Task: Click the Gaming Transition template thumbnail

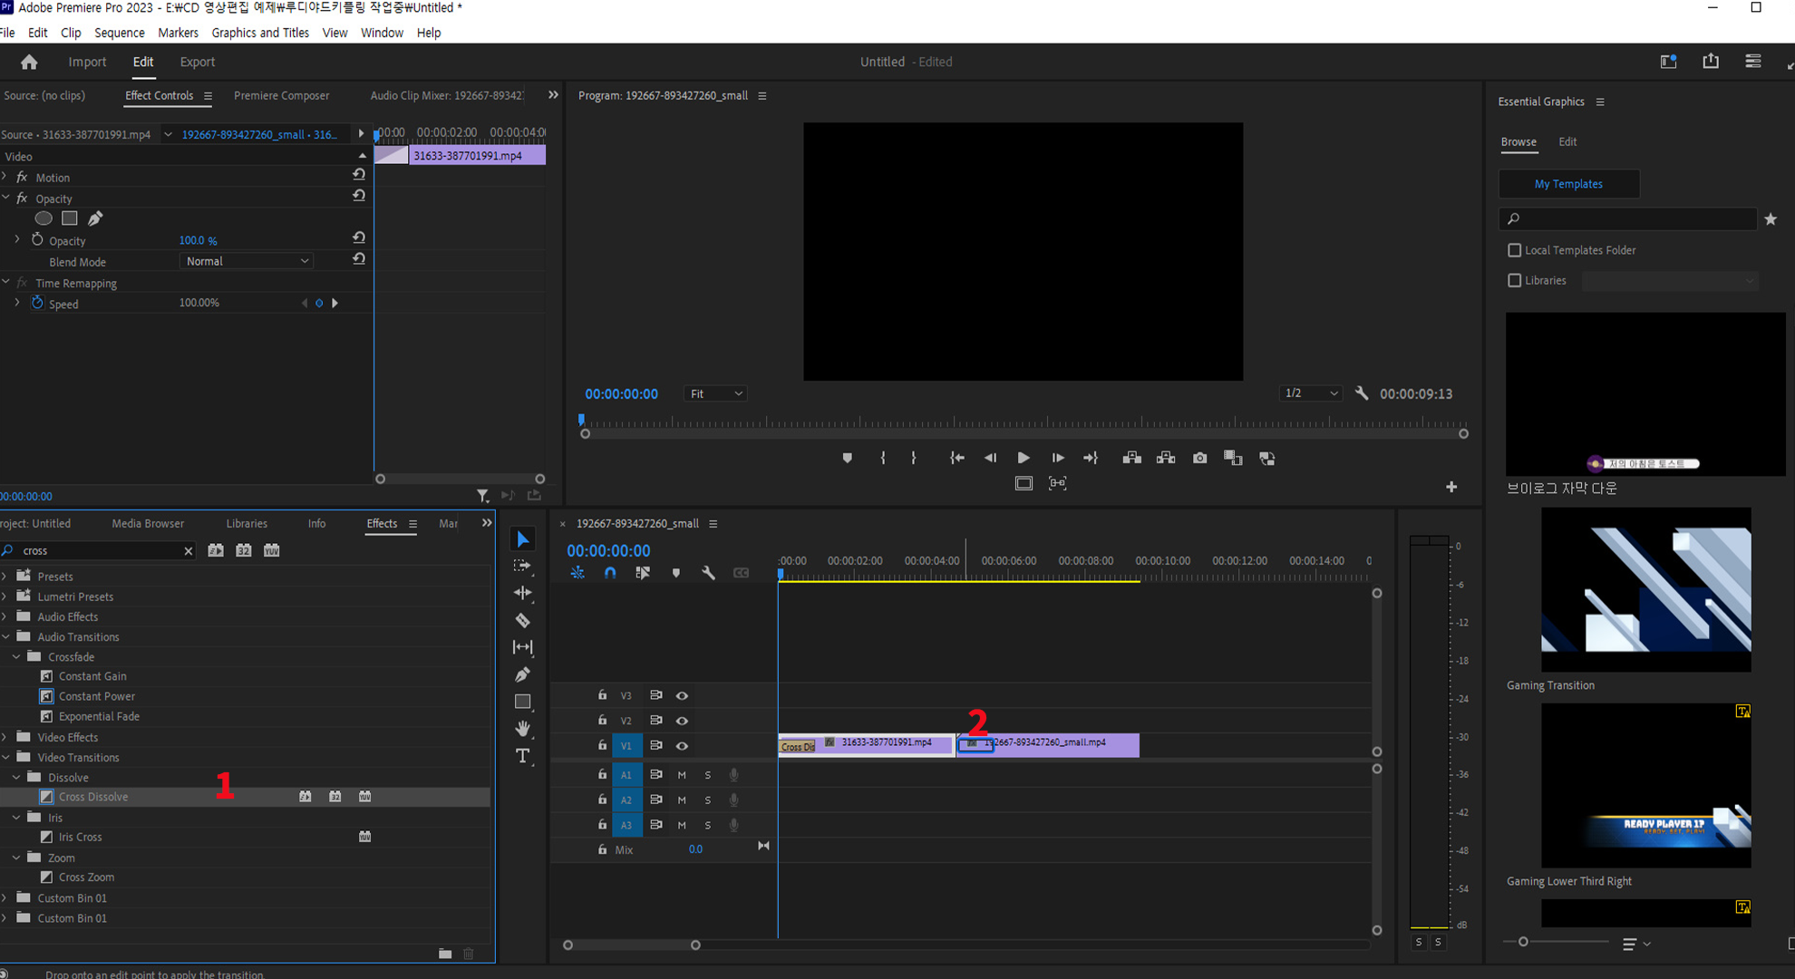Action: [1645, 589]
